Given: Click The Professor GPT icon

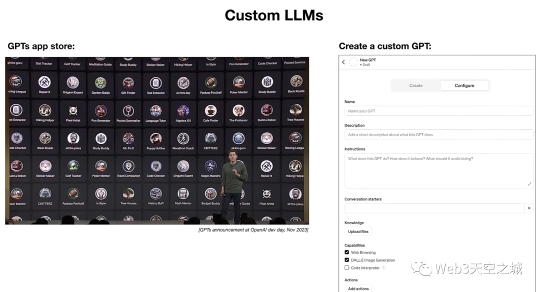Looking at the screenshot, I should click(238, 111).
